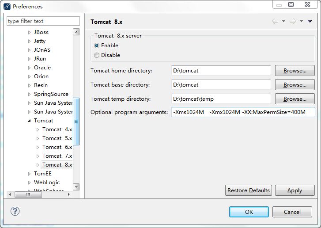321x228 pixels.
Task: Select the Enable radio button
Action: [x=97, y=46]
